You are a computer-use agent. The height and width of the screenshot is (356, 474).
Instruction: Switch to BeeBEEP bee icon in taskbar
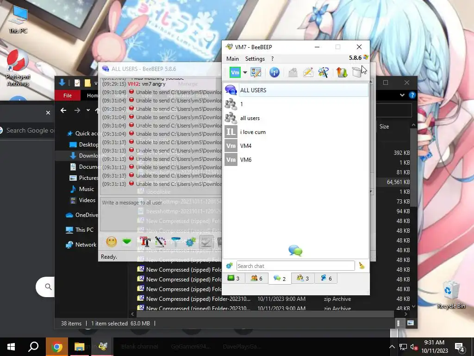(x=102, y=347)
